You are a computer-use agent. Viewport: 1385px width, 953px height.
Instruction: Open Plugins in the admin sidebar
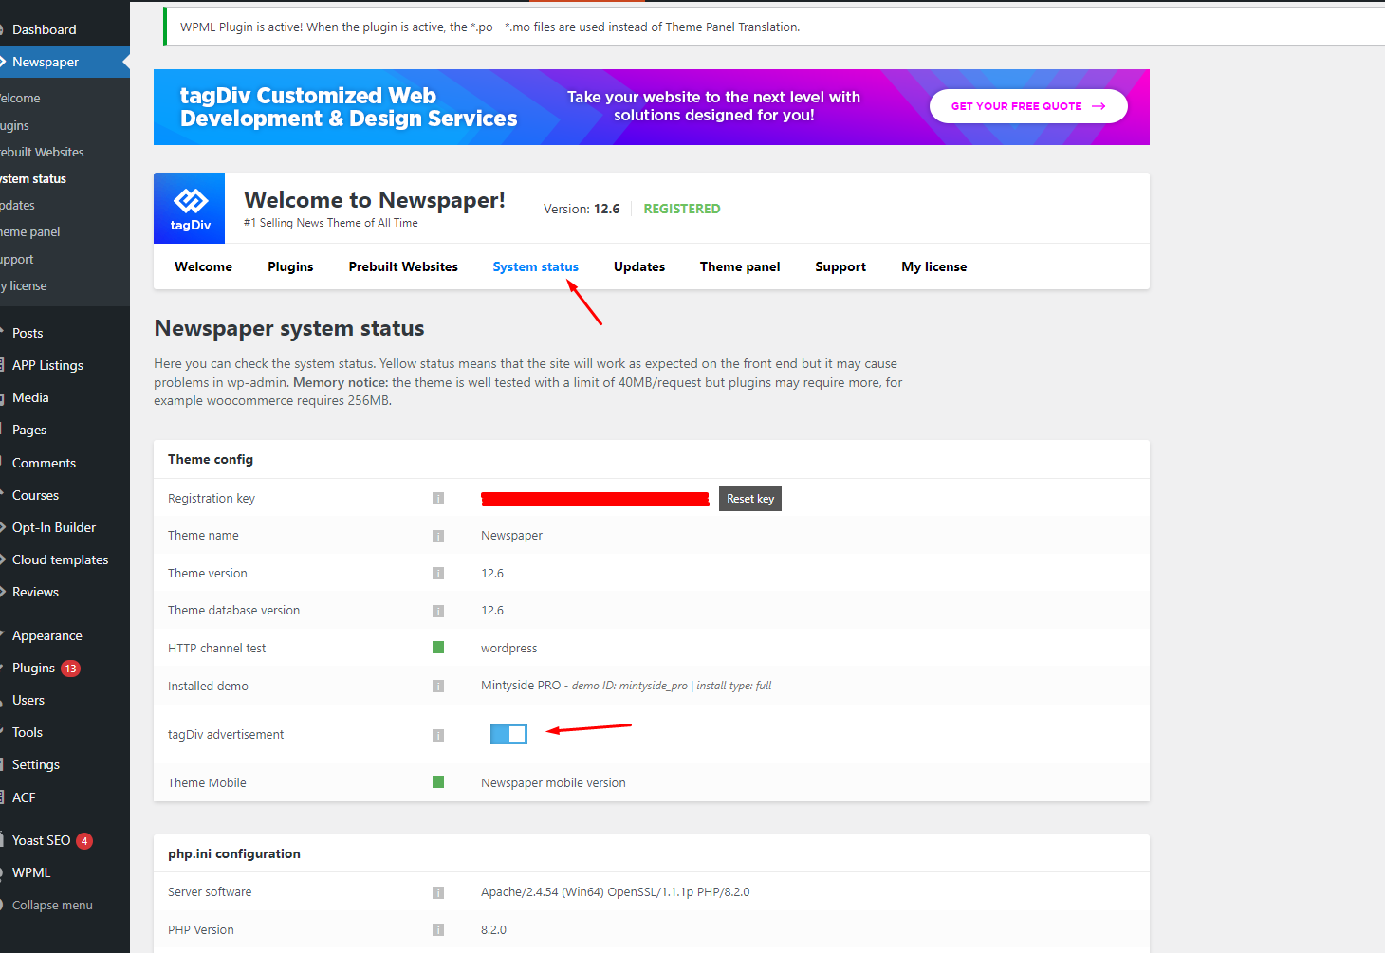click(33, 669)
